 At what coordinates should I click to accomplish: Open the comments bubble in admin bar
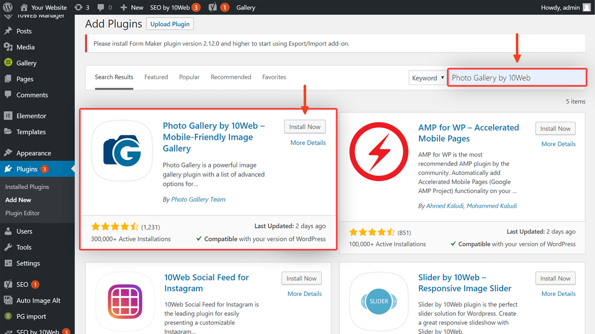coord(105,7)
